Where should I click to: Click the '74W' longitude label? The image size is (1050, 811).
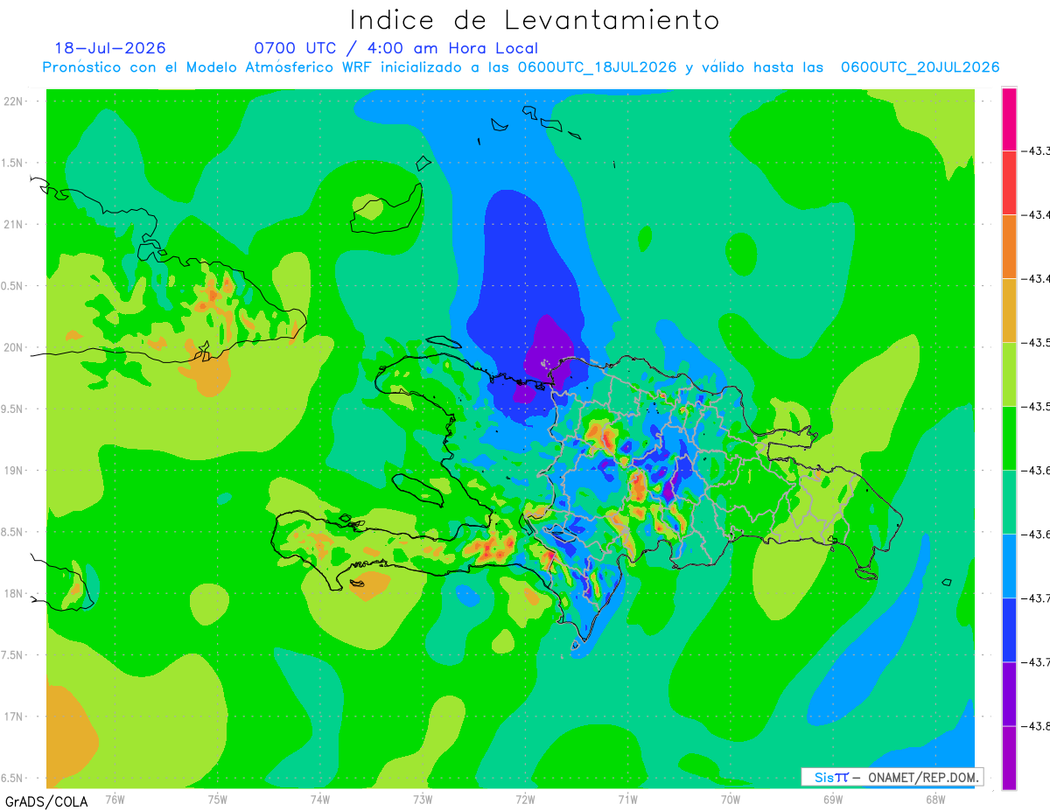(x=320, y=799)
